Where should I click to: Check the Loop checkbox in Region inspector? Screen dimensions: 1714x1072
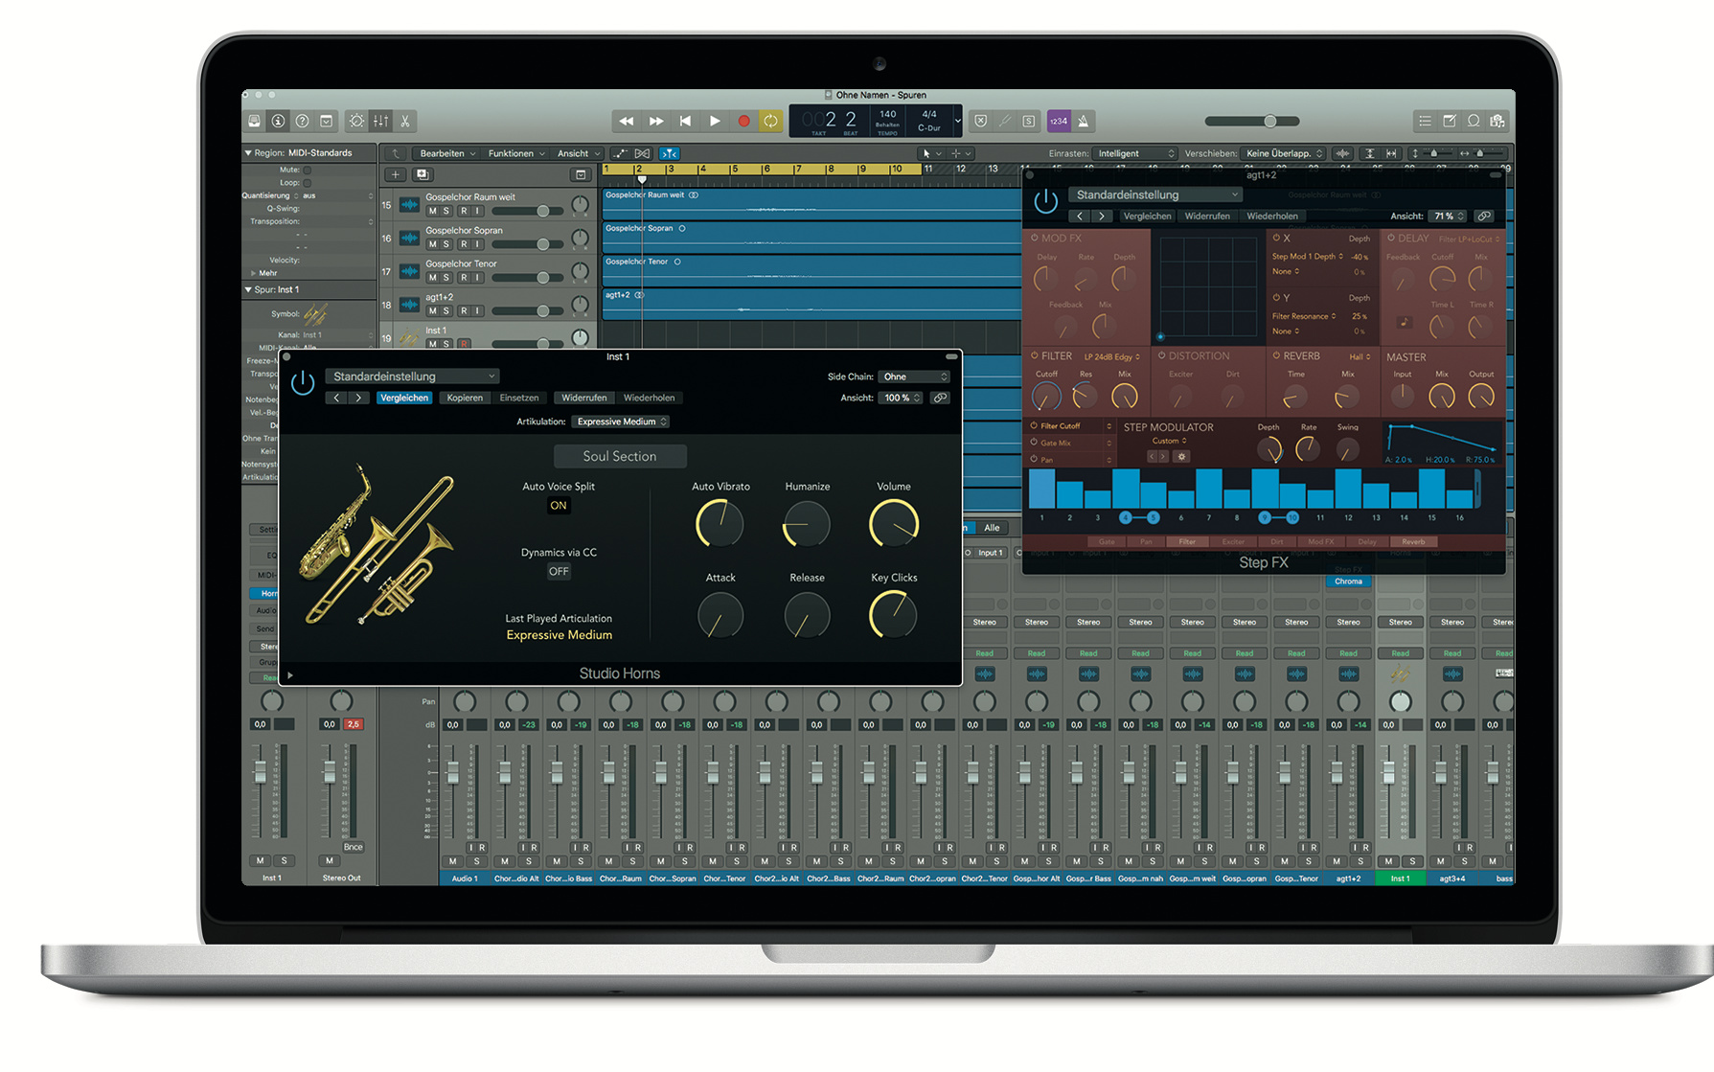(308, 182)
